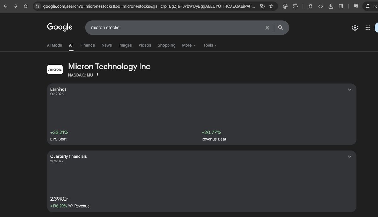The width and height of the screenshot is (378, 217).
Task: Go forward using the browser forward arrow
Action: point(15,6)
